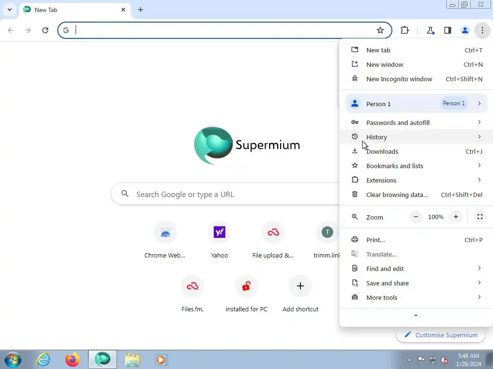Click the taskbar clock showing 5:48 AM
The height and width of the screenshot is (369, 493).
[x=468, y=360]
